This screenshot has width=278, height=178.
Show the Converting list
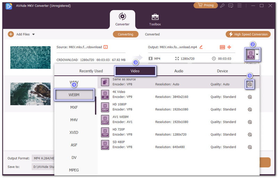click(x=125, y=34)
